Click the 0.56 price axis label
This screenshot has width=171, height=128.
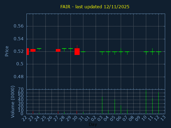[18, 26]
